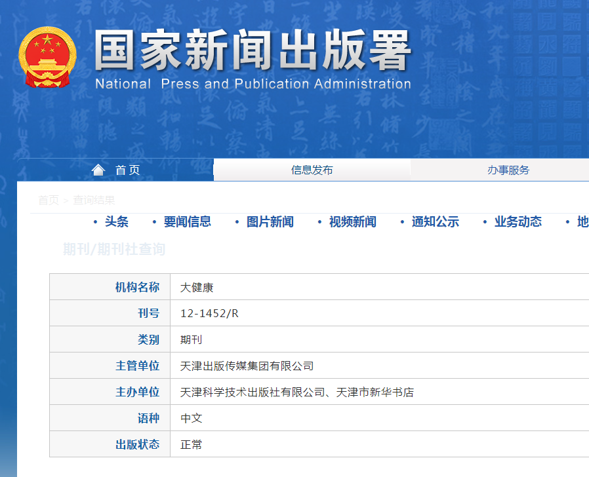Open 业务动态 submenu link

518,222
